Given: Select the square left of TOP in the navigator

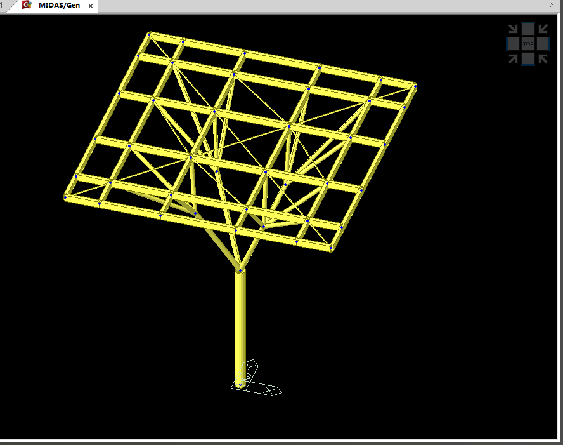Looking at the screenshot, I should pos(512,44).
